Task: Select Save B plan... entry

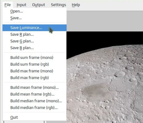Action: 35,48
